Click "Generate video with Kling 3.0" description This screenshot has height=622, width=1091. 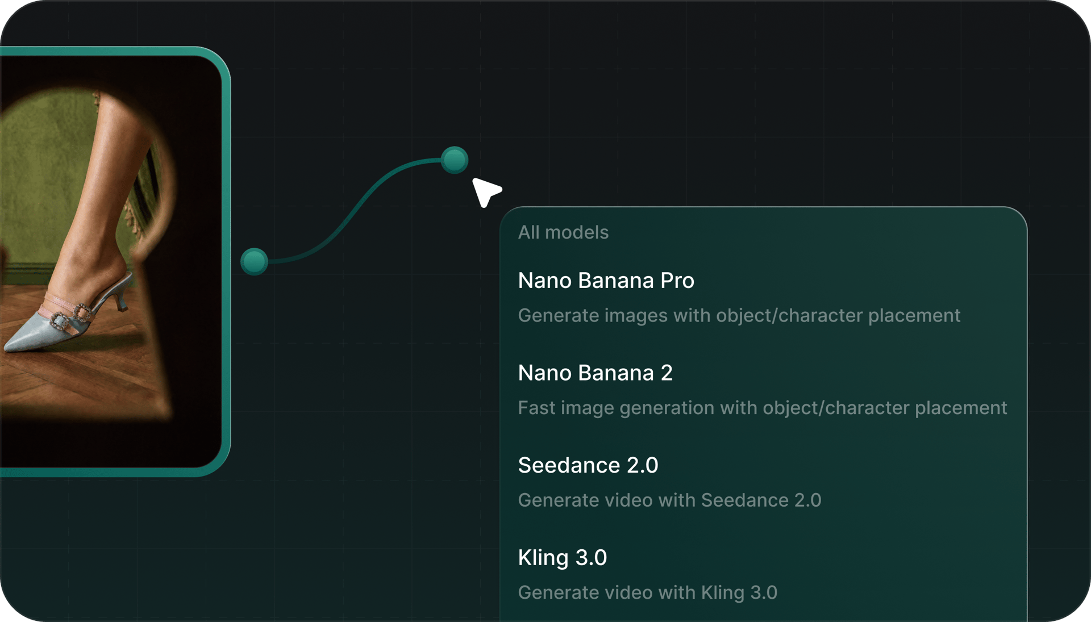(647, 593)
